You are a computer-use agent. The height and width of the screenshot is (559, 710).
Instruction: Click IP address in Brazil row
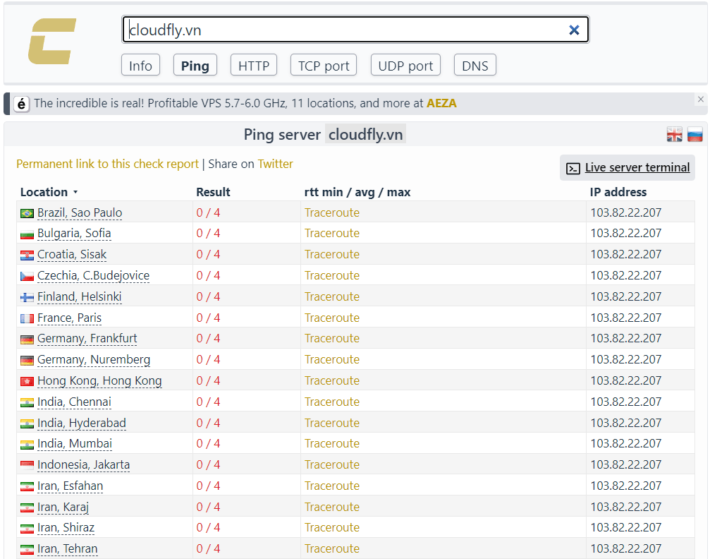coord(626,212)
